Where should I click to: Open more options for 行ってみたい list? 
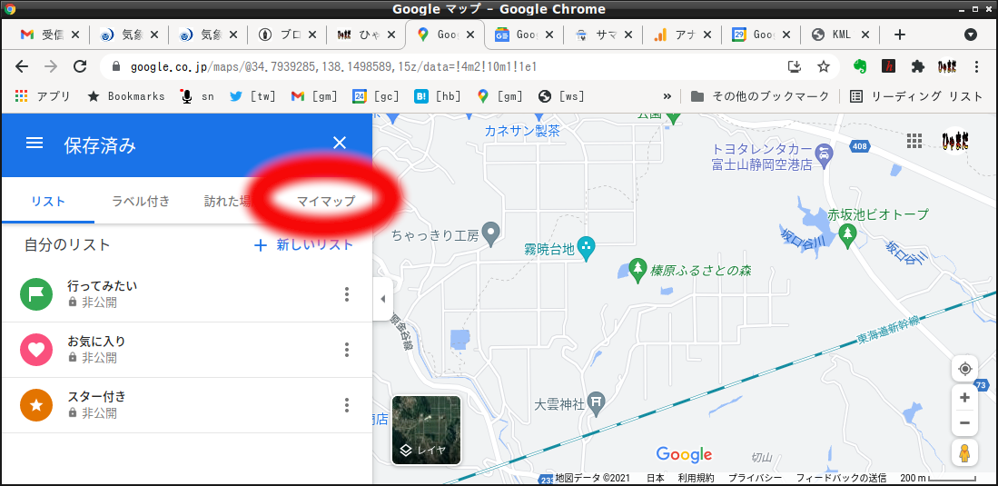(x=347, y=294)
